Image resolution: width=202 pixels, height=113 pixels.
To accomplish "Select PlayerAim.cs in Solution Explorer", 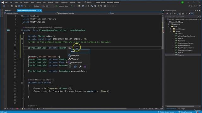I will point(181,41).
